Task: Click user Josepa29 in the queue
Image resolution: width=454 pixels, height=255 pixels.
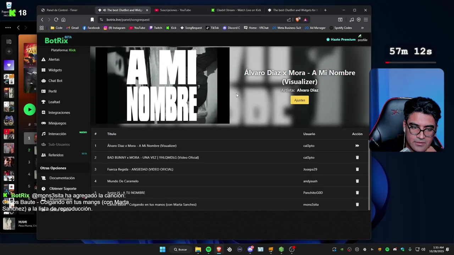Action: click(310, 169)
